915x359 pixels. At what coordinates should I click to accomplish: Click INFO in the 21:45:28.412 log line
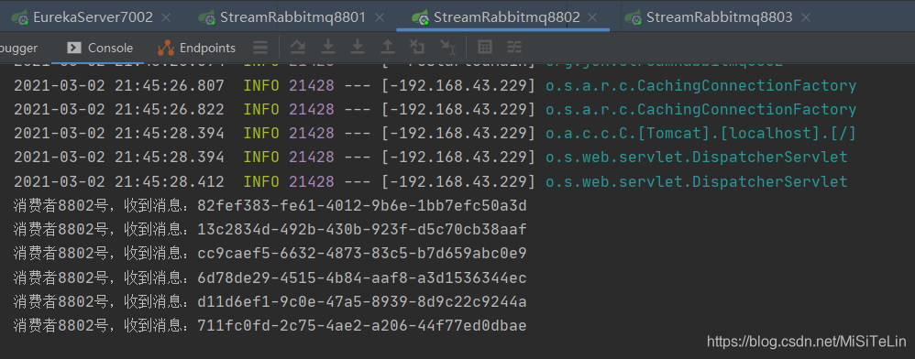(x=261, y=182)
